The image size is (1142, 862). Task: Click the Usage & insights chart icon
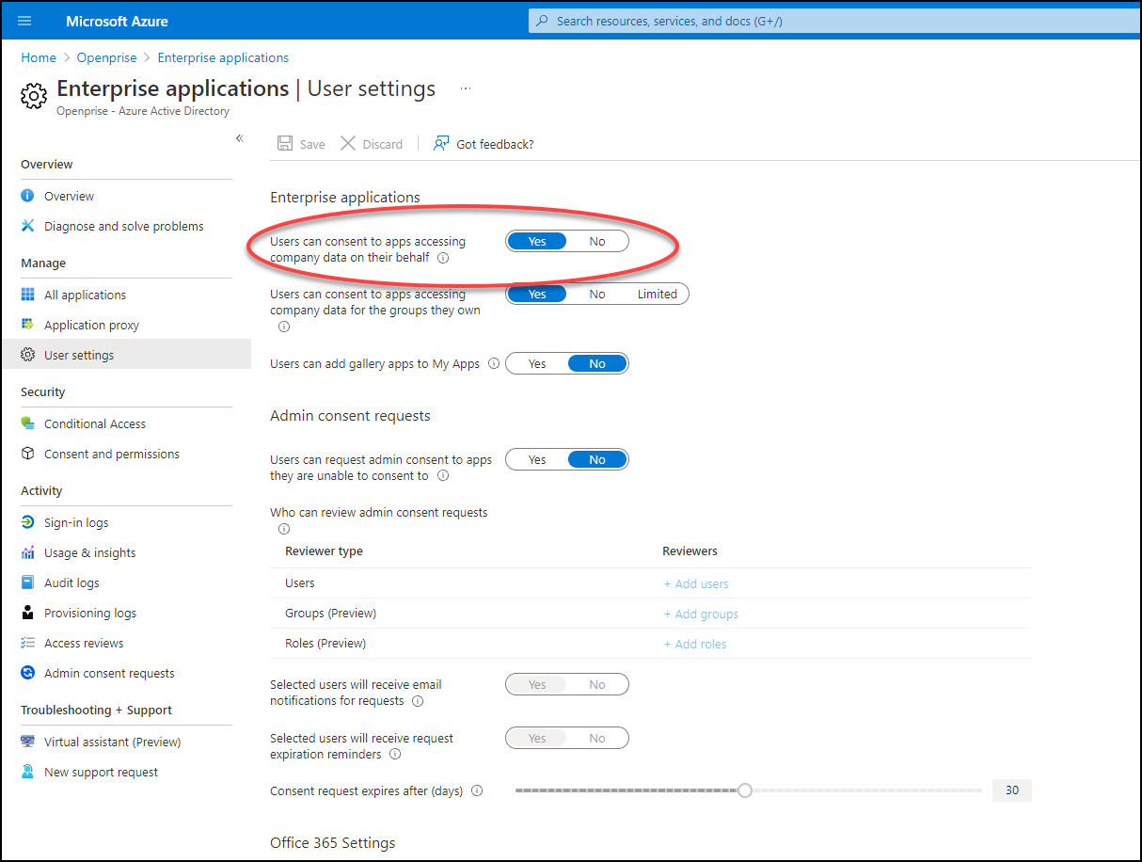point(28,552)
